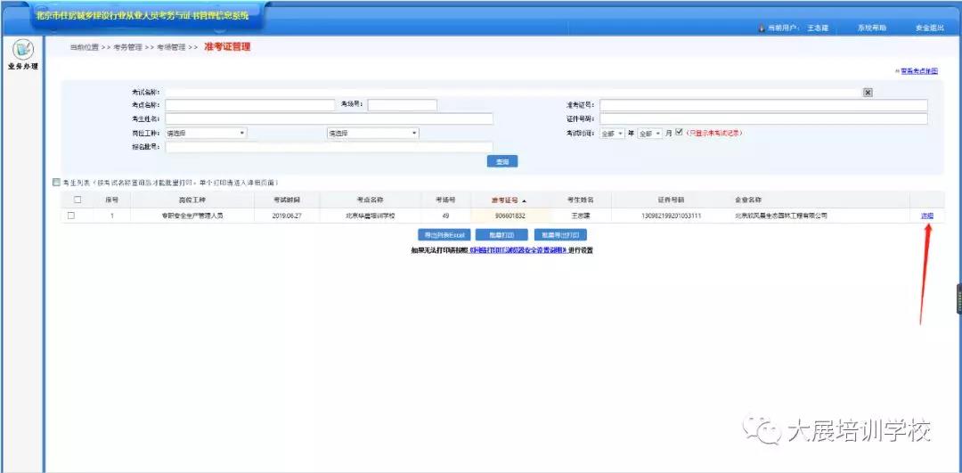
Task: Check the select-all box in table header
Action: pyautogui.click(x=77, y=200)
